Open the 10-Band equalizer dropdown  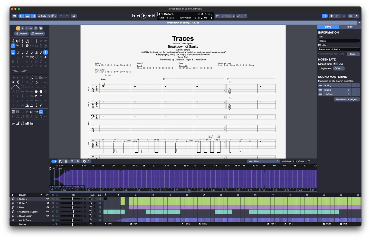point(337,94)
